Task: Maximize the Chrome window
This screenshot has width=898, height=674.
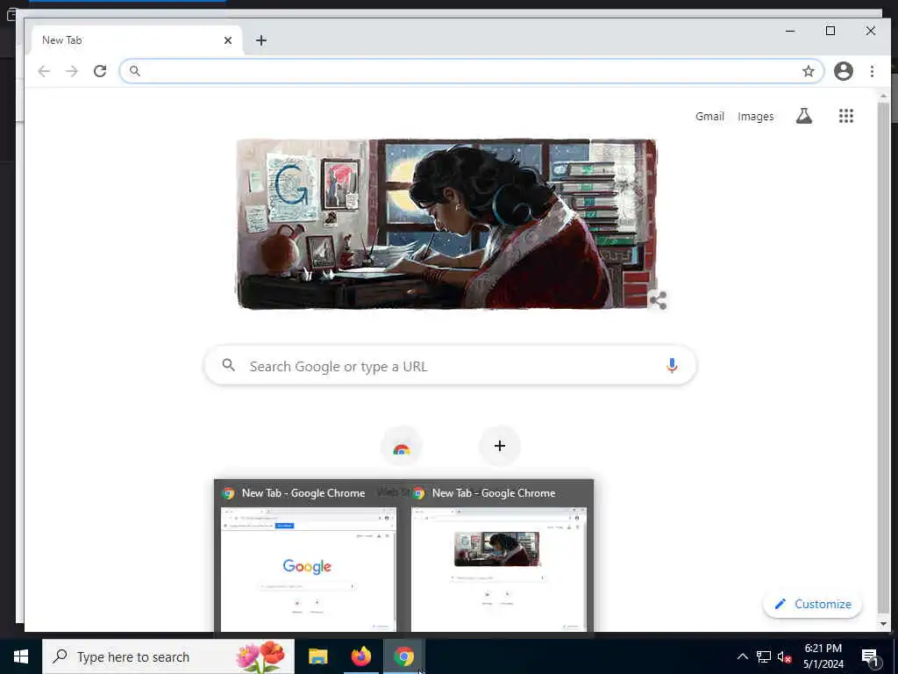Action: point(830,31)
